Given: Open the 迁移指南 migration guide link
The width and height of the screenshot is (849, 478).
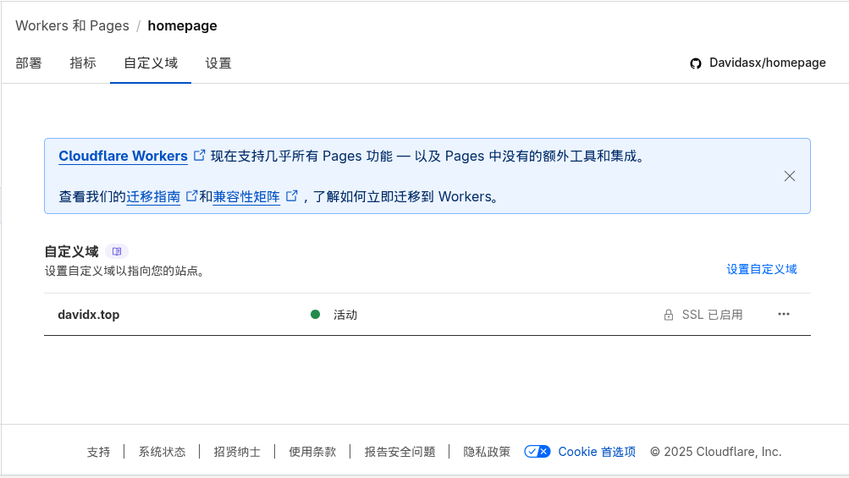Looking at the screenshot, I should (153, 197).
